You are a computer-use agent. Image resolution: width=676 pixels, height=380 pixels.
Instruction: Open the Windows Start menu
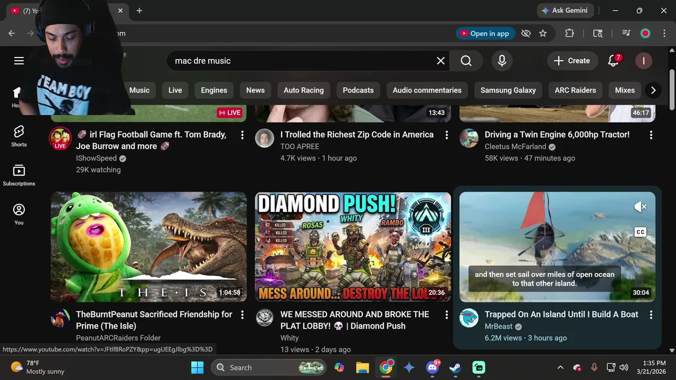198,367
